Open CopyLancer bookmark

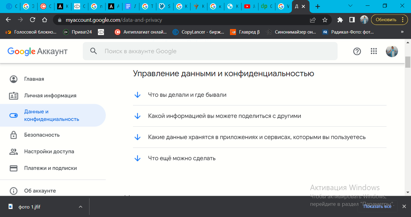coord(199,32)
